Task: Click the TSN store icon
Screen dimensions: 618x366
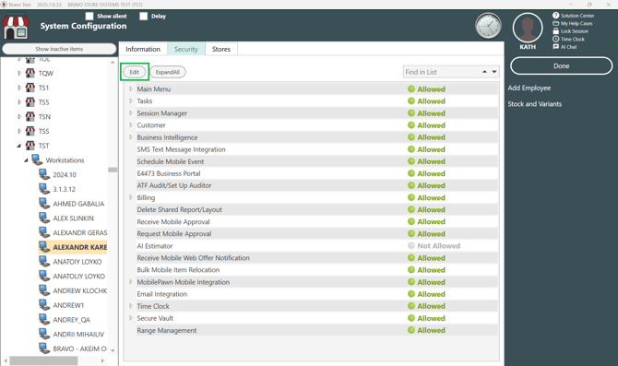Action: pyautogui.click(x=30, y=116)
